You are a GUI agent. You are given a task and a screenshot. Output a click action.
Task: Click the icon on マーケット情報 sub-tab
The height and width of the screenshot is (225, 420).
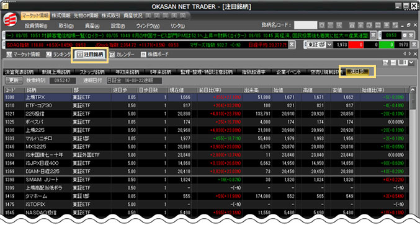[9, 55]
